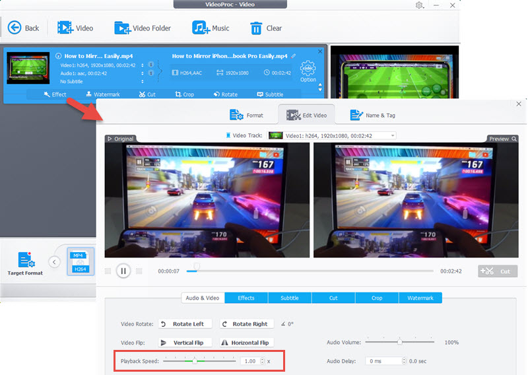Click main window preview thumbnail
528x375 pixels.
click(395, 72)
